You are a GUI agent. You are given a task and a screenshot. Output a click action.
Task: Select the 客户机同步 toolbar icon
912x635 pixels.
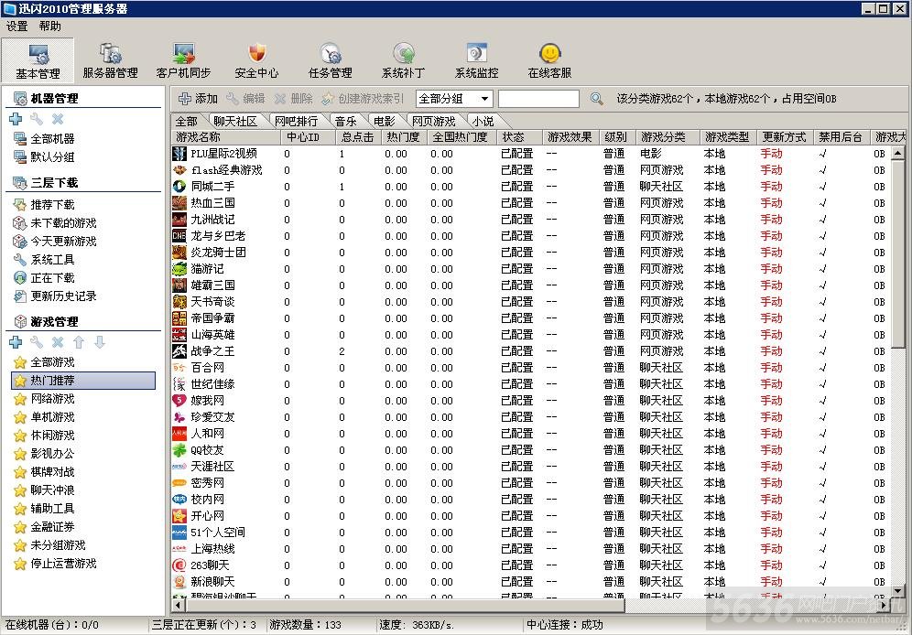coord(184,60)
